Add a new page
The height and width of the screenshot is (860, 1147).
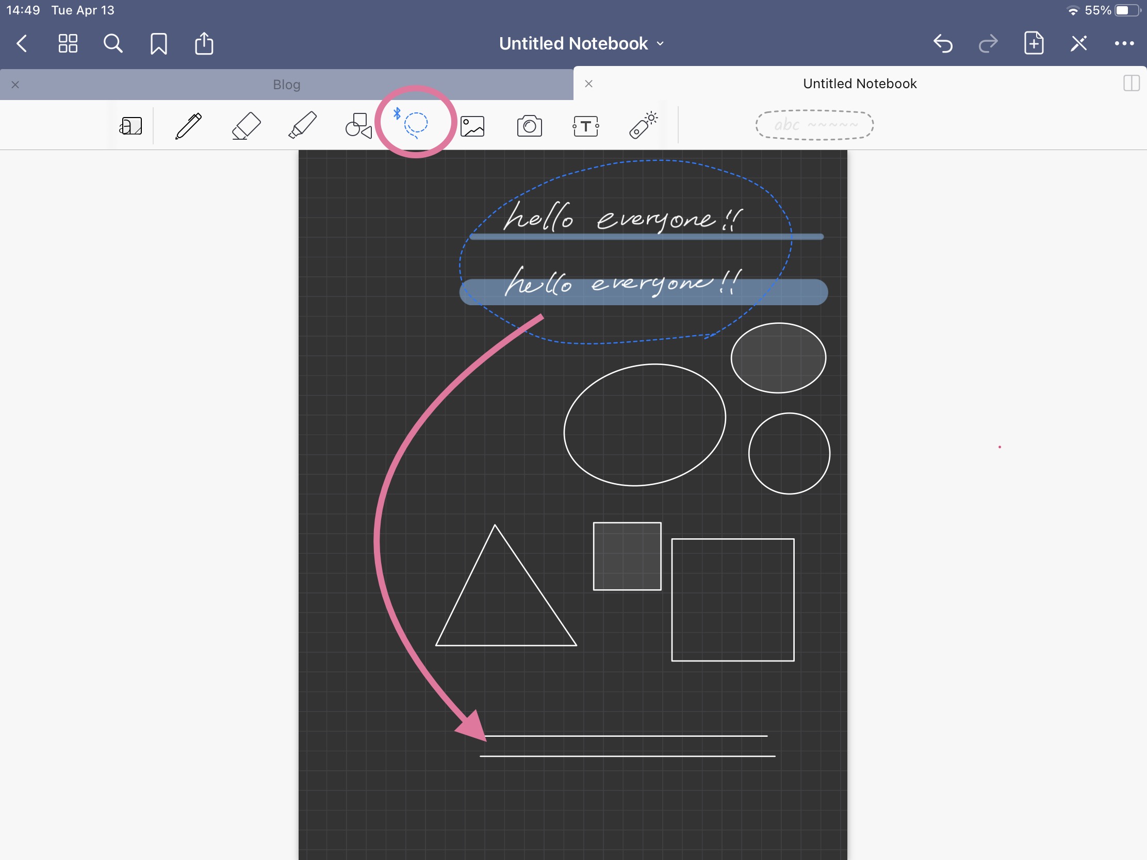pyautogui.click(x=1034, y=43)
